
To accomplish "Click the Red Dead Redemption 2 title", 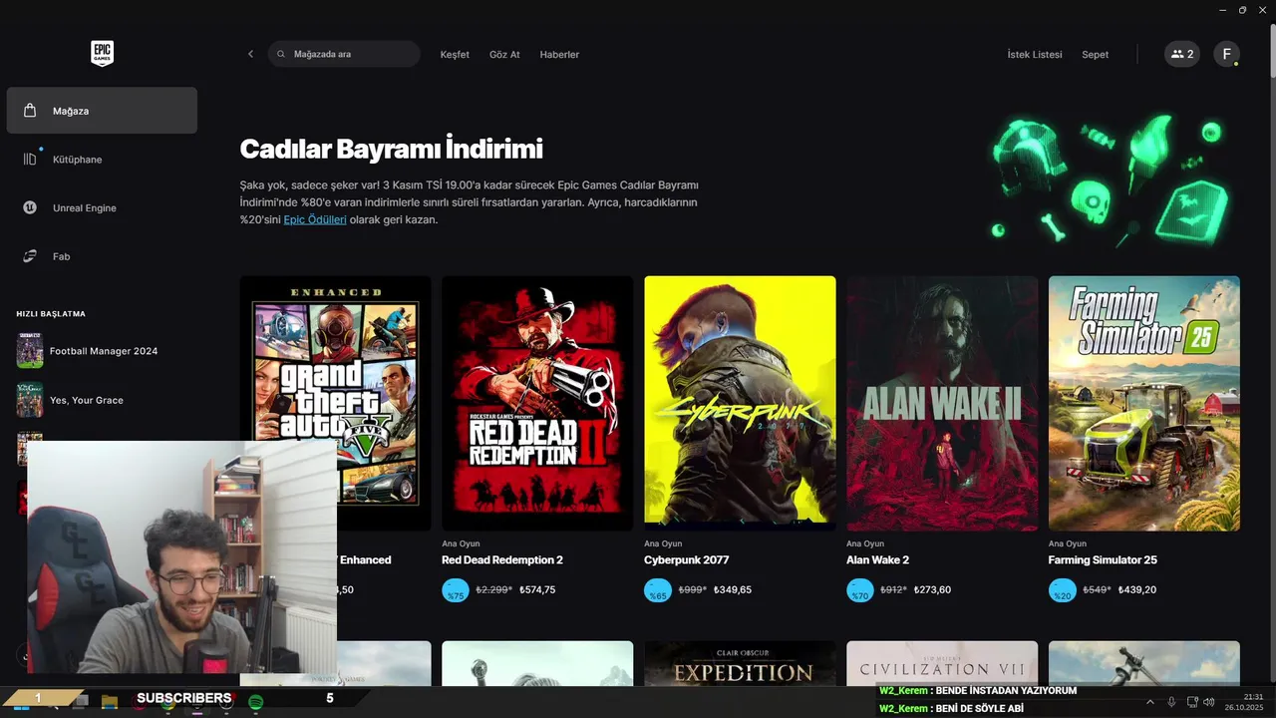I will [502, 560].
